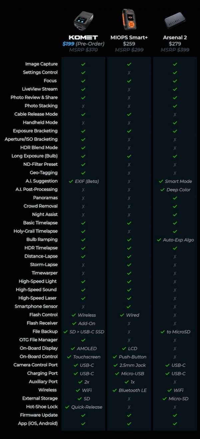Click the Arsenal 2 column title
The width and height of the screenshot is (200, 439).
[x=175, y=37]
